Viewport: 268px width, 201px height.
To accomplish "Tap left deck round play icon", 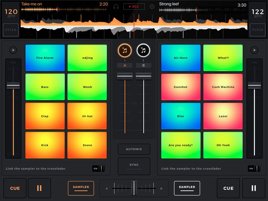I will click(x=13, y=50).
